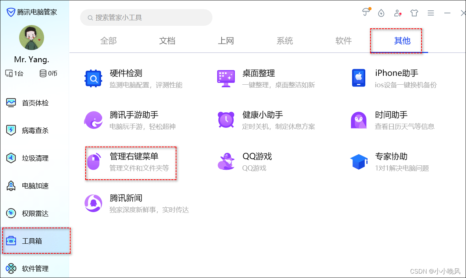Viewport: 466px width, 278px height.
Task: Click description 查看日历天气等信息
Action: tap(405, 127)
